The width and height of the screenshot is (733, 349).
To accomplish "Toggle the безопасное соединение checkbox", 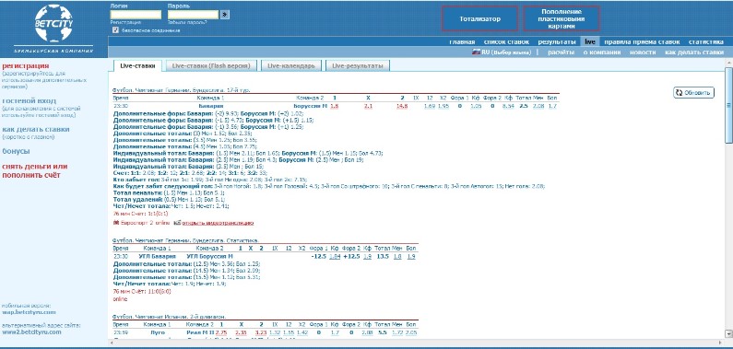I will pyautogui.click(x=115, y=30).
